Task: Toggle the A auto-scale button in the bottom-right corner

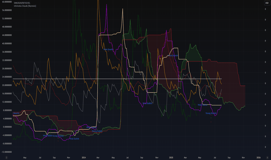Action: 268,158
